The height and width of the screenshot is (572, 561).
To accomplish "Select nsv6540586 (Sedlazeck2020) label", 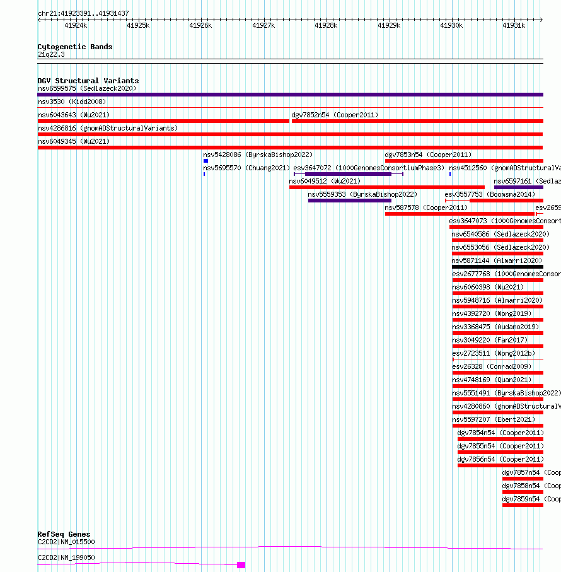I will coord(500,234).
